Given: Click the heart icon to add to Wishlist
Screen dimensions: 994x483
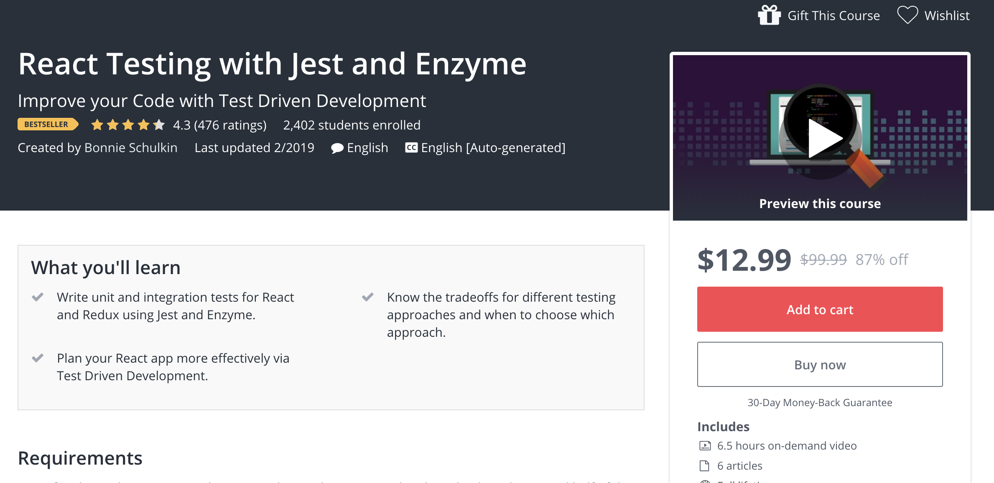Looking at the screenshot, I should (908, 15).
